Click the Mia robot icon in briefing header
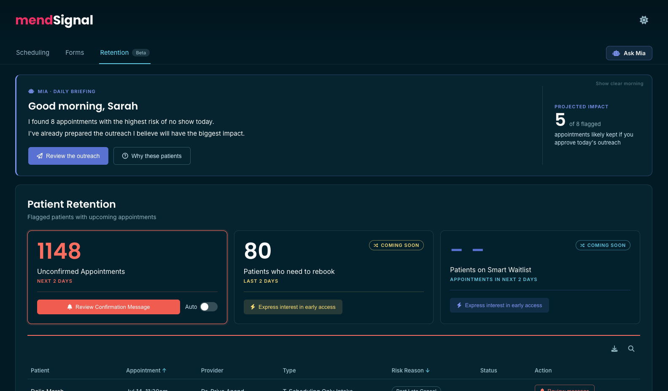 point(31,91)
